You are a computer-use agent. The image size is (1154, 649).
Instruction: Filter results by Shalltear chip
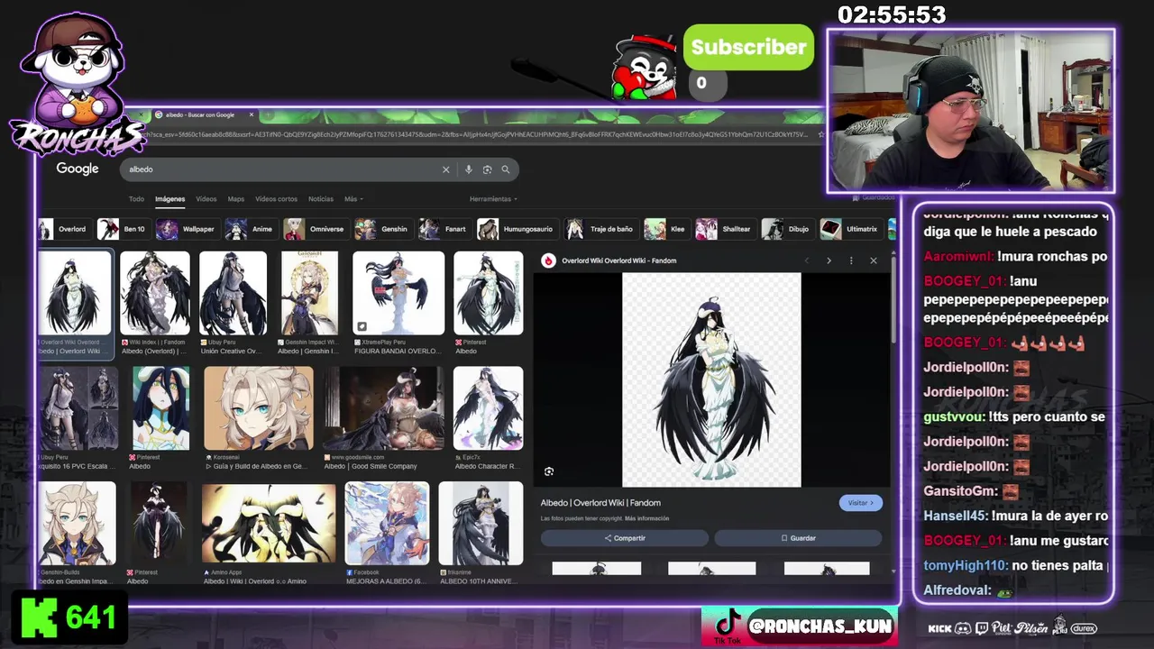coord(724,229)
